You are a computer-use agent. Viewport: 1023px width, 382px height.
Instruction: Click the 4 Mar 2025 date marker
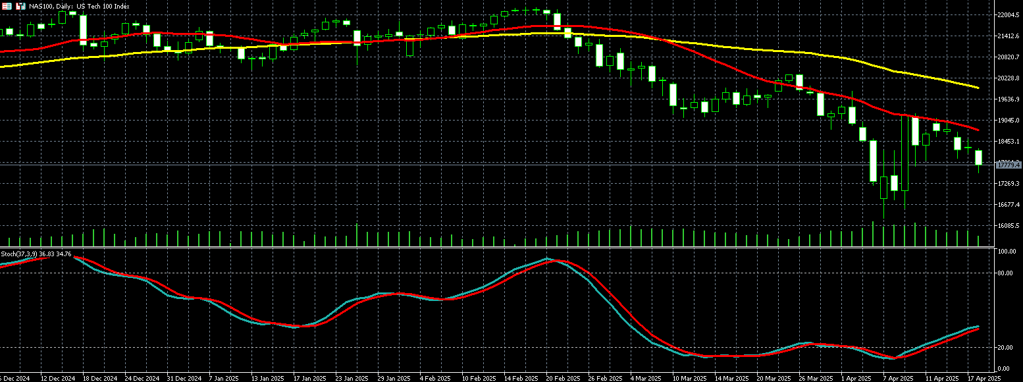[x=646, y=378]
